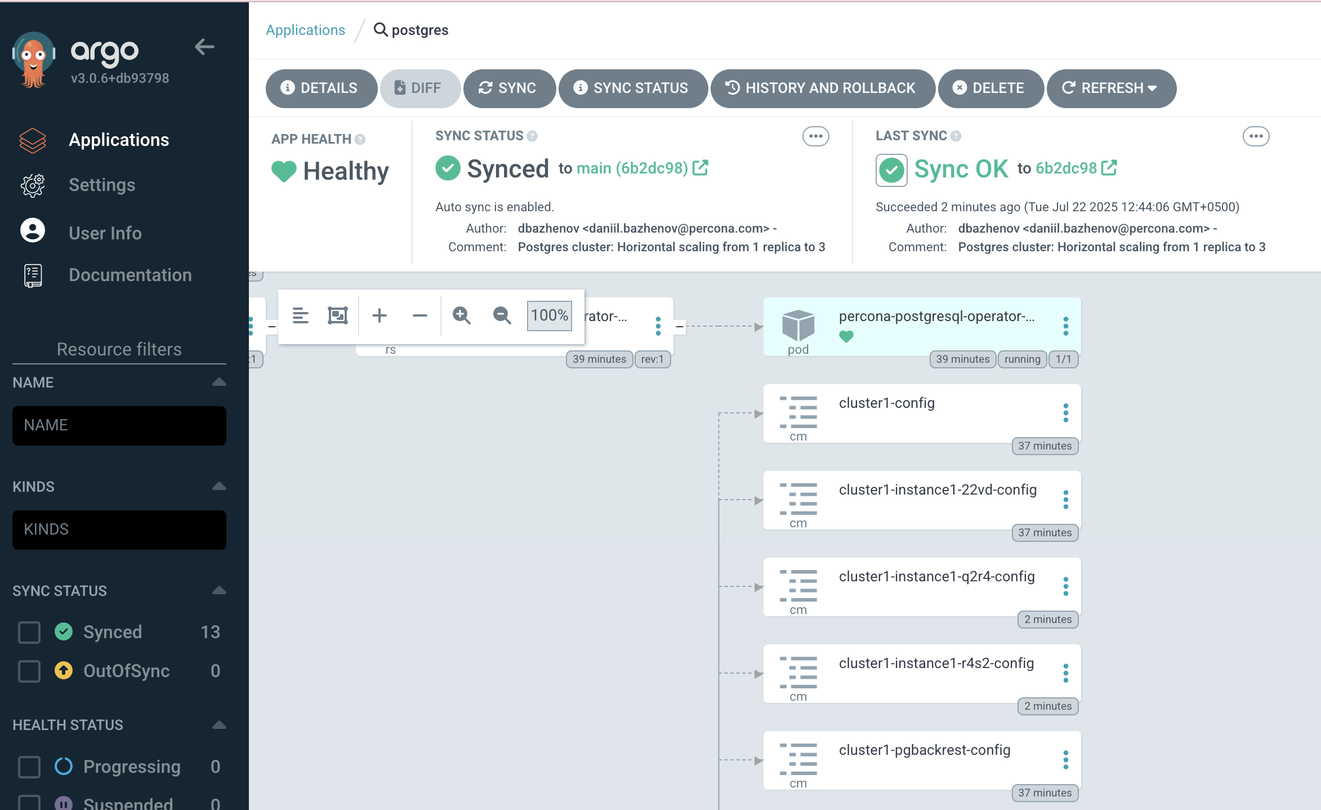Select cluster1-pgbackrest-config node
1321x810 pixels.
(922, 760)
